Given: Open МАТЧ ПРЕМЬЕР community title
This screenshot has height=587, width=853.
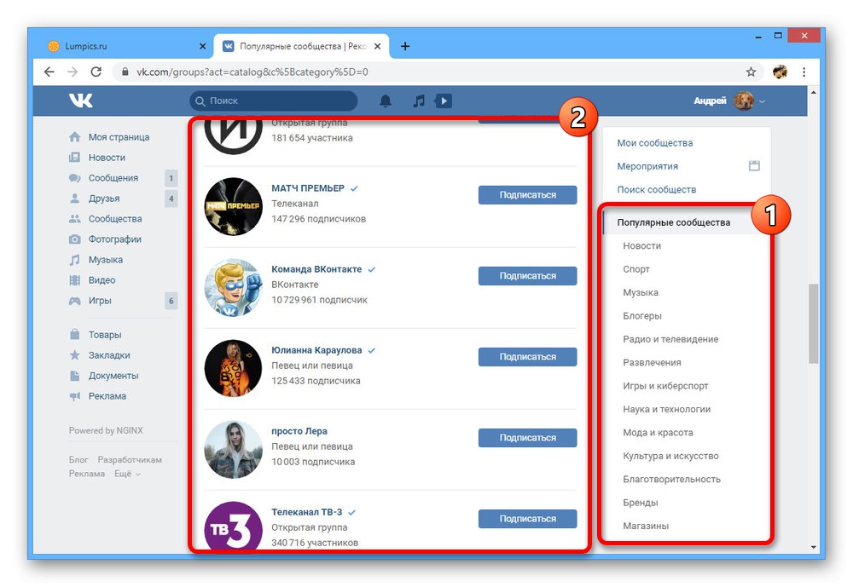Looking at the screenshot, I should (x=308, y=188).
